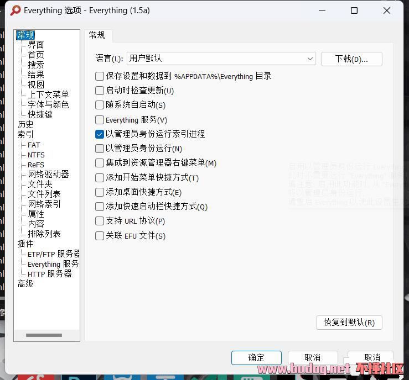Screen dimensions: 409x380
Task: Select 上下文菜单 in the tree
Action: (x=48, y=94)
